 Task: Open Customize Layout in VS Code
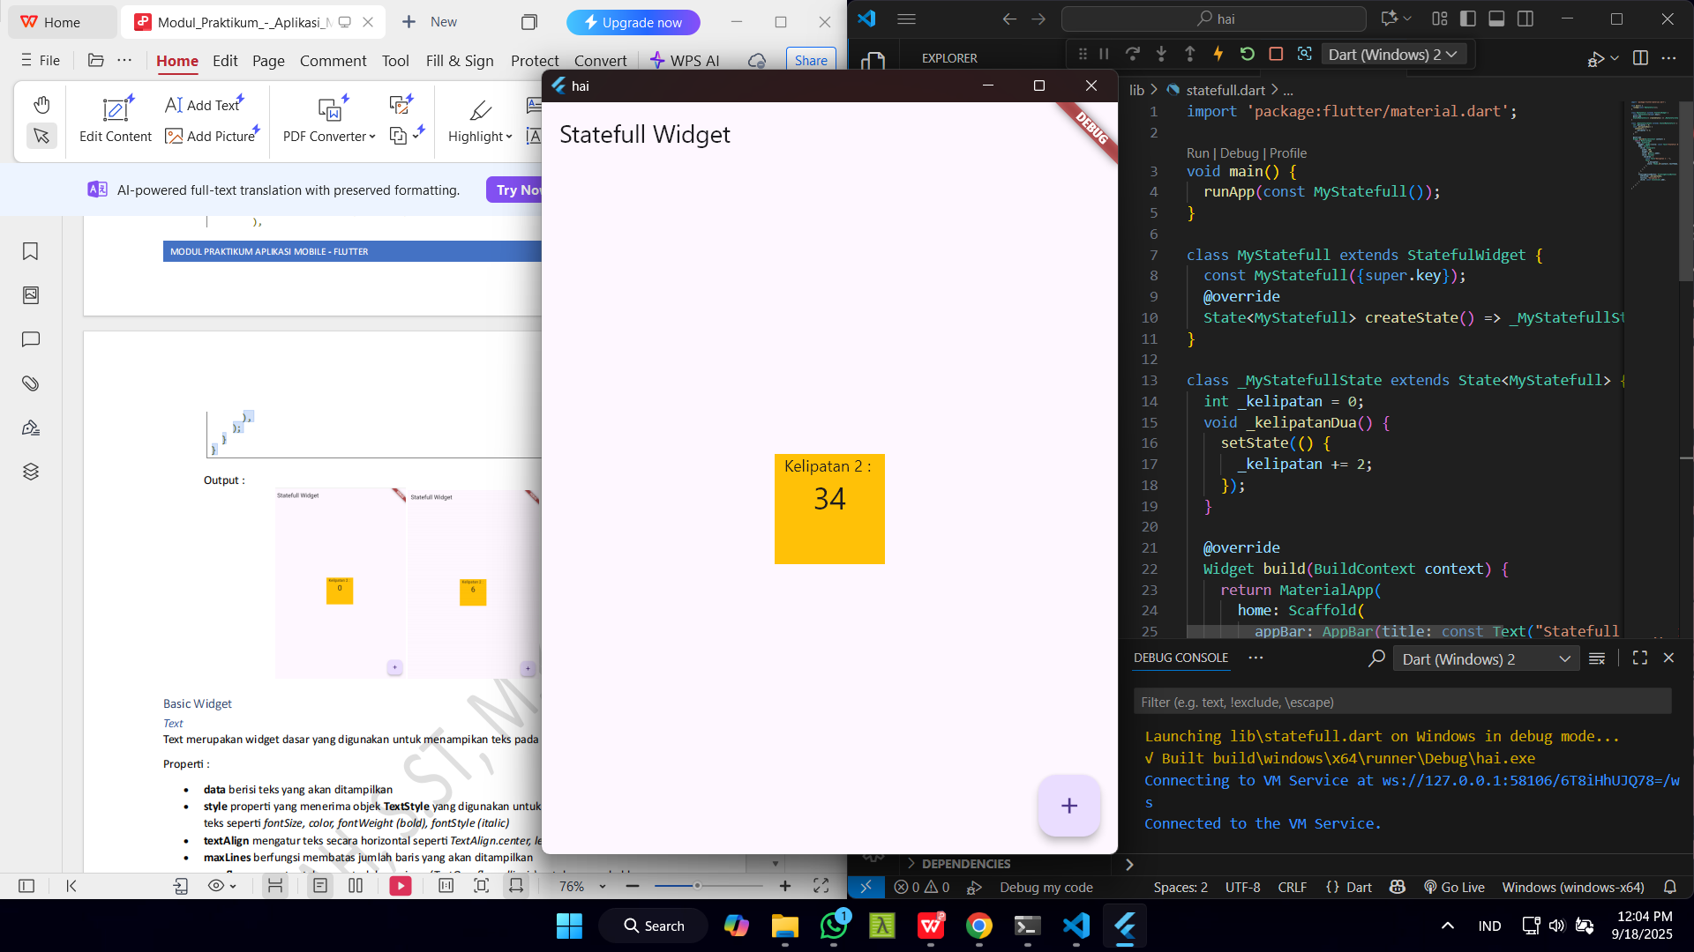tap(1440, 19)
